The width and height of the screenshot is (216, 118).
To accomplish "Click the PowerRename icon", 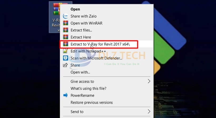I will click(65, 95).
